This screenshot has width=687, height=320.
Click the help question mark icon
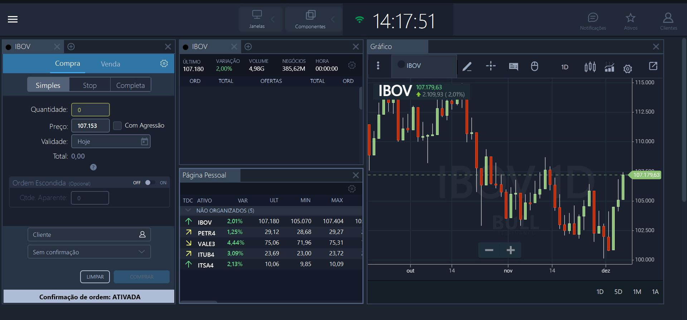click(93, 167)
